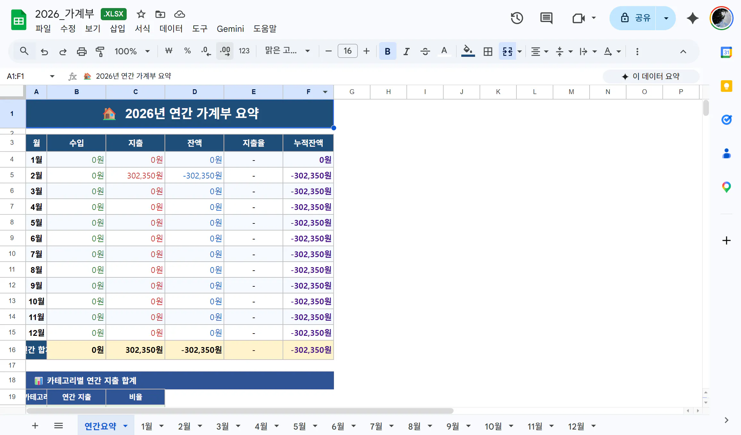This screenshot has height=435, width=741.
Task: Open the 데이터 menu
Action: click(x=171, y=29)
